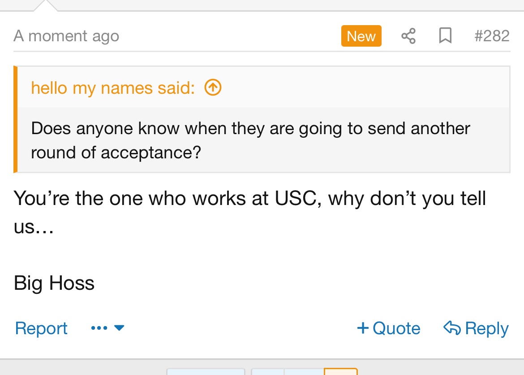Select the orange-highlighted current page tab
The image size is (524, 375).
[341, 371]
